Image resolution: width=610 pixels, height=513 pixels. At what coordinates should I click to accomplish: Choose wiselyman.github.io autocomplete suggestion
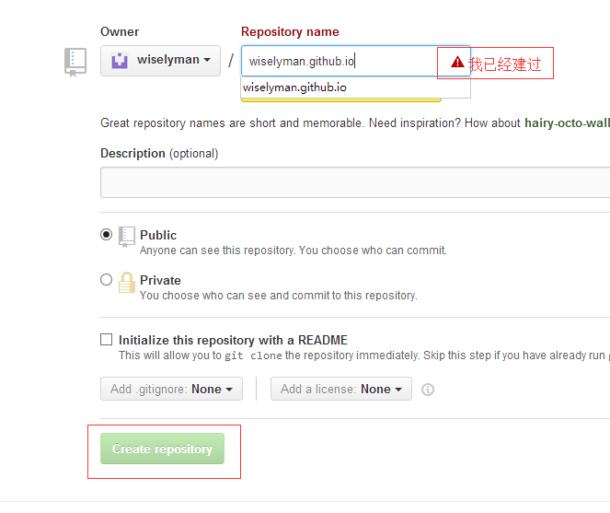pyautogui.click(x=355, y=87)
